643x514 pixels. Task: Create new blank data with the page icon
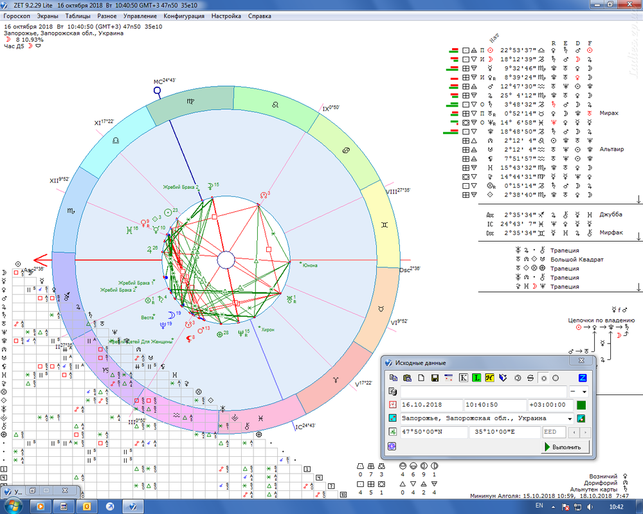coord(421,378)
